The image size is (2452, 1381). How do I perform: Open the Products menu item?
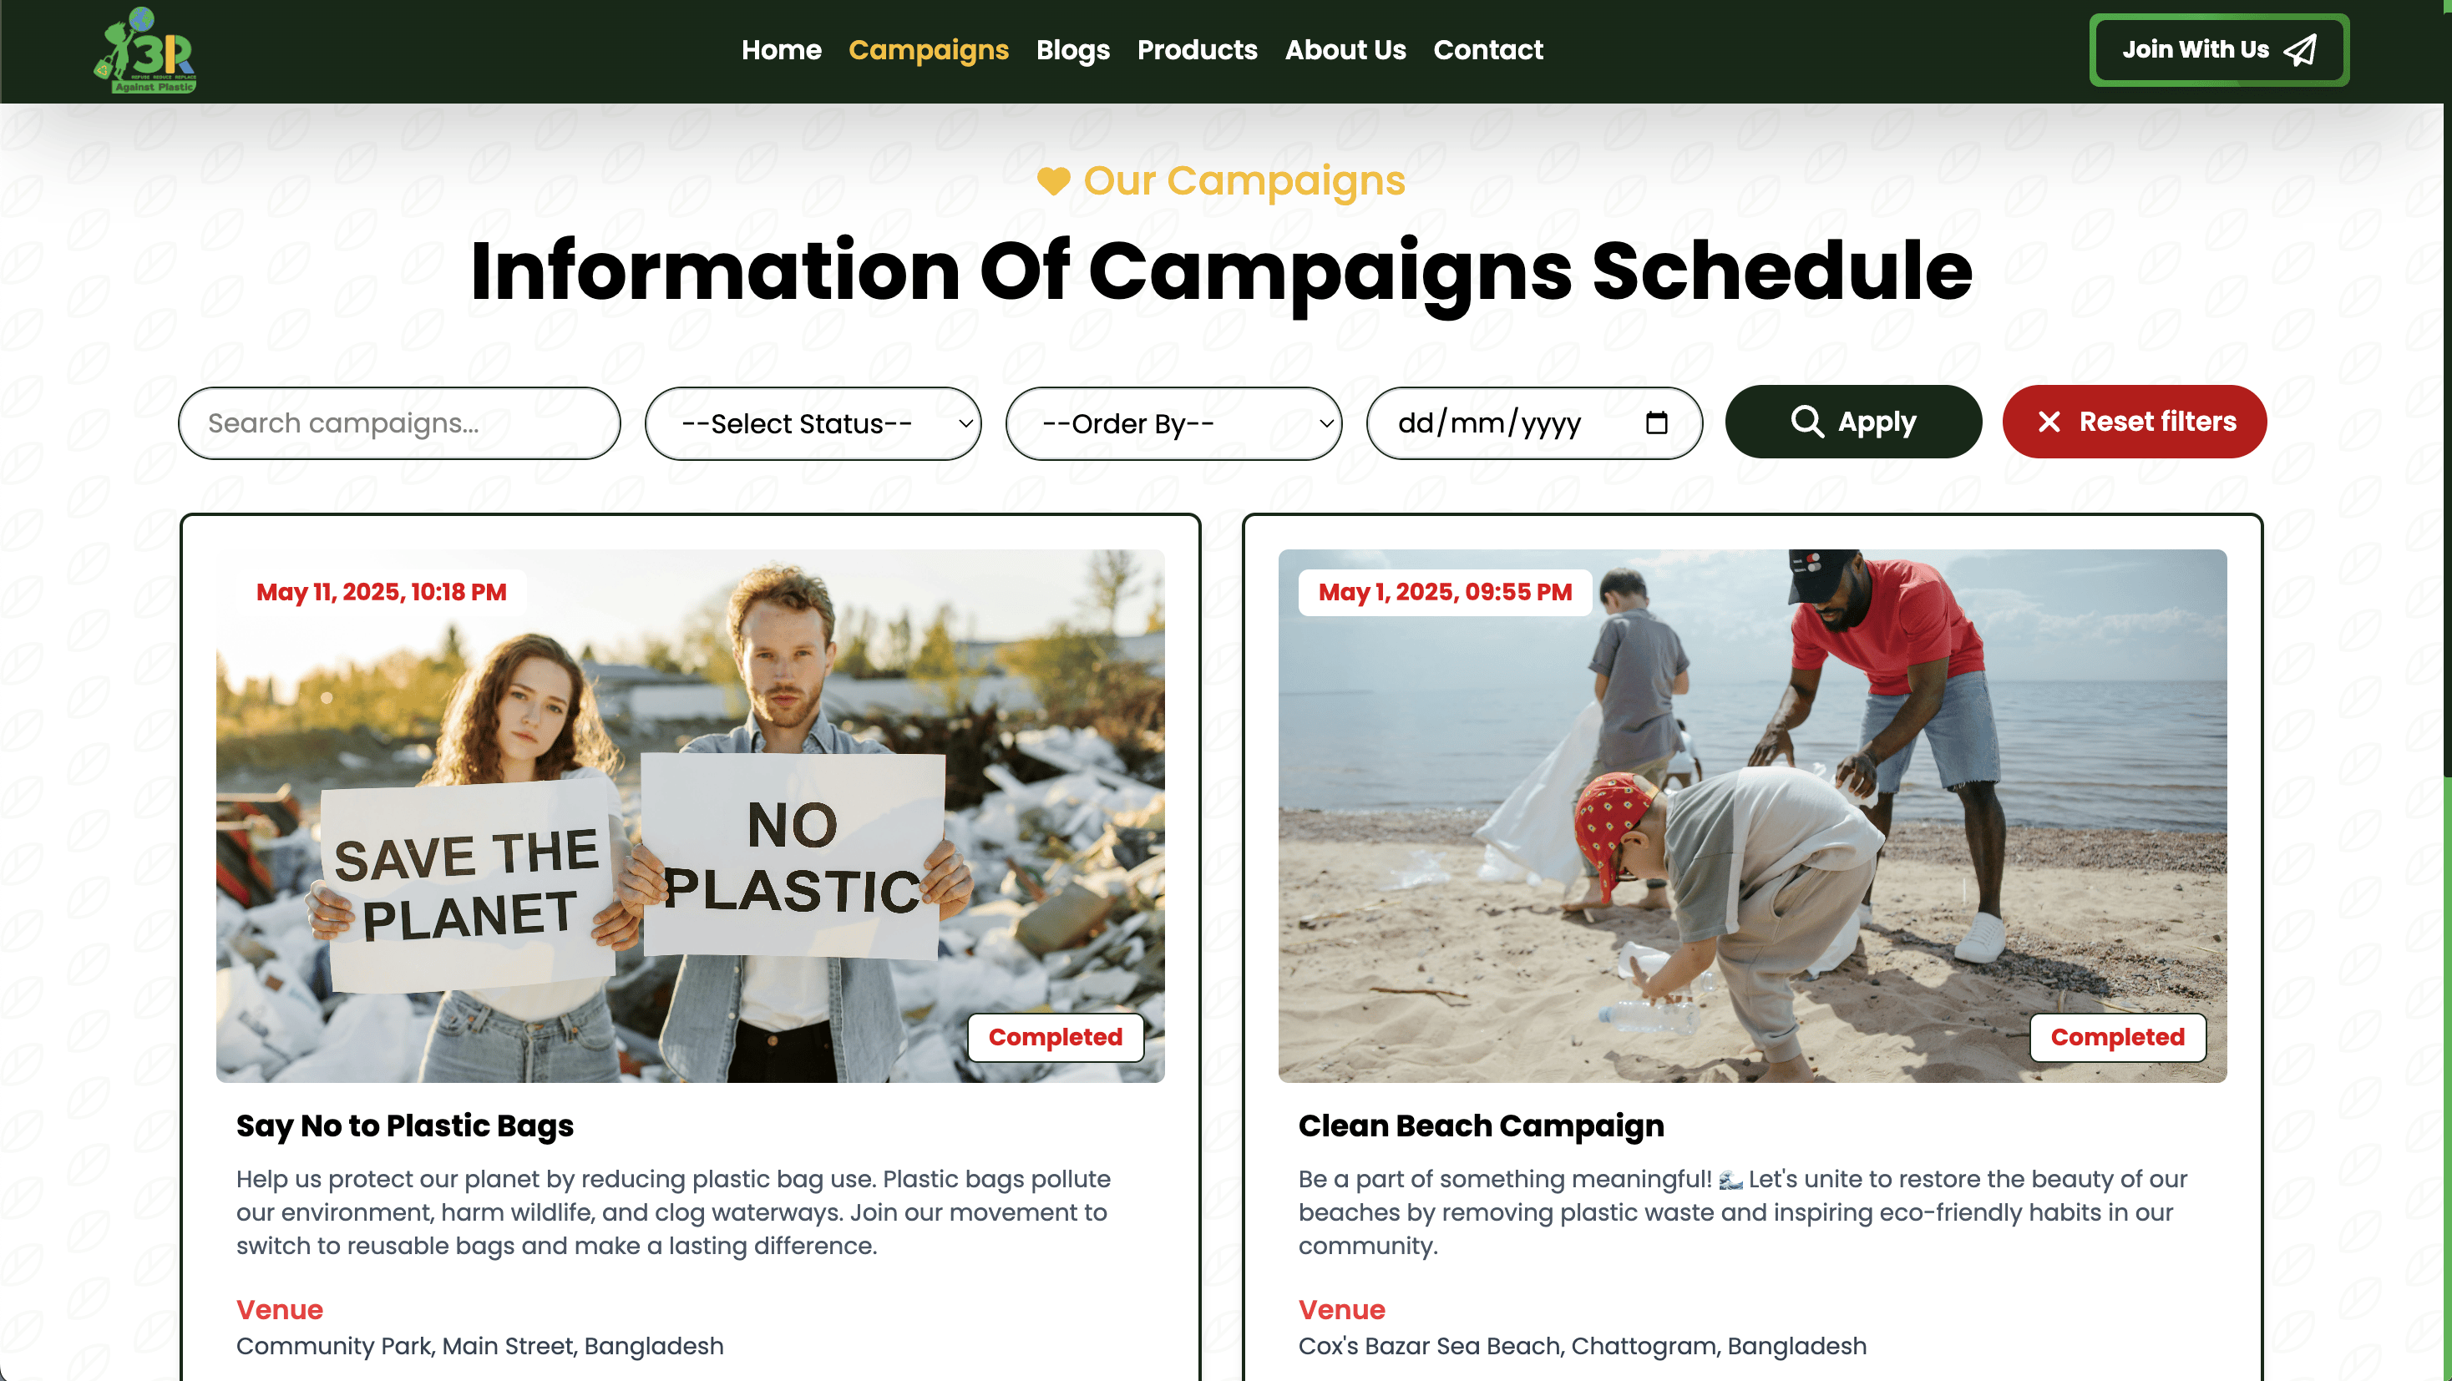(1197, 49)
